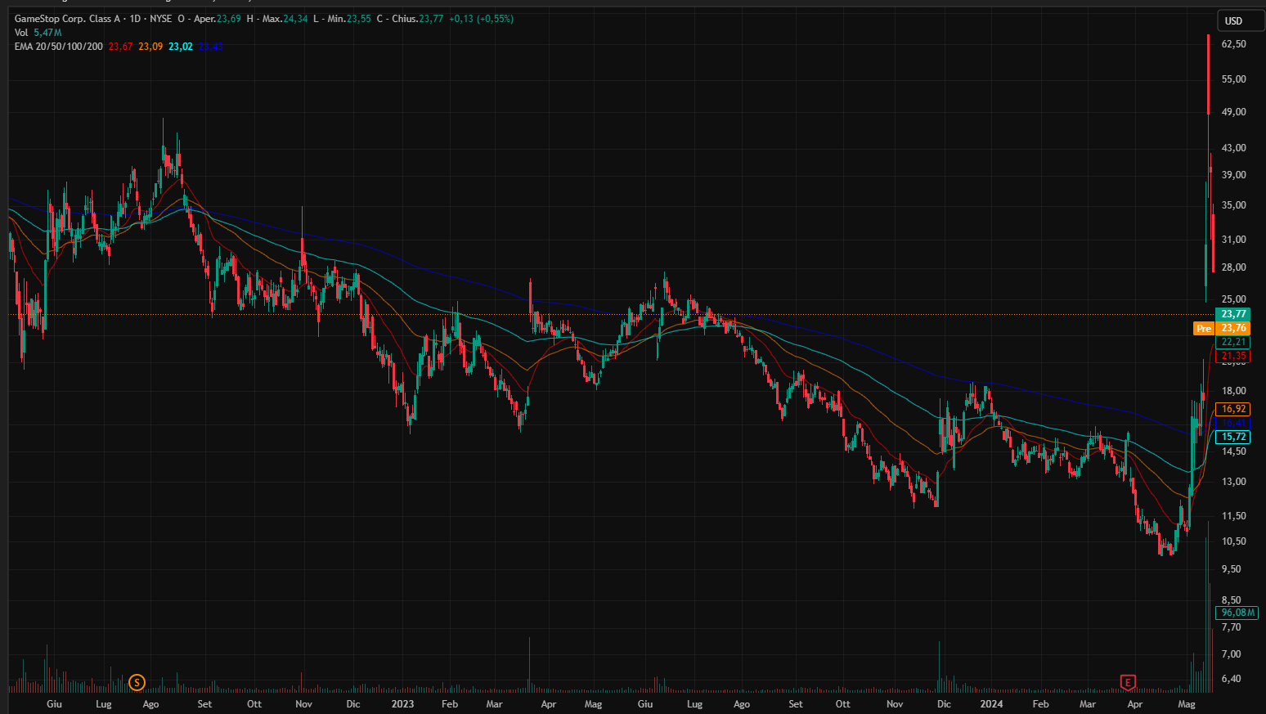Click the red EMA 20 value 23,67
This screenshot has width=1266, height=714.
coord(120,47)
